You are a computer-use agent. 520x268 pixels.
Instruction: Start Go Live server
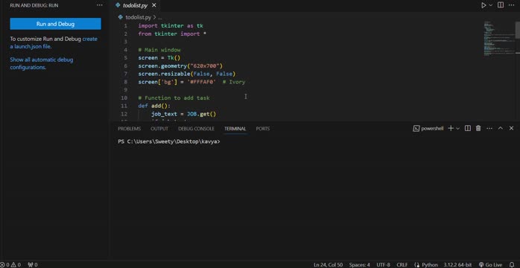click(x=490, y=265)
